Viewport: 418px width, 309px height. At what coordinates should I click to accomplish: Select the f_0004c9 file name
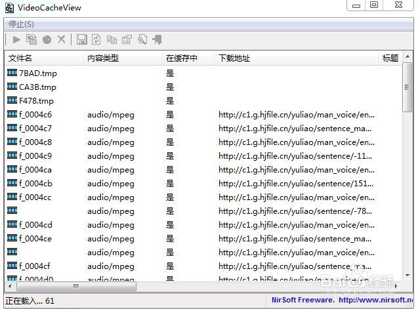pos(35,156)
